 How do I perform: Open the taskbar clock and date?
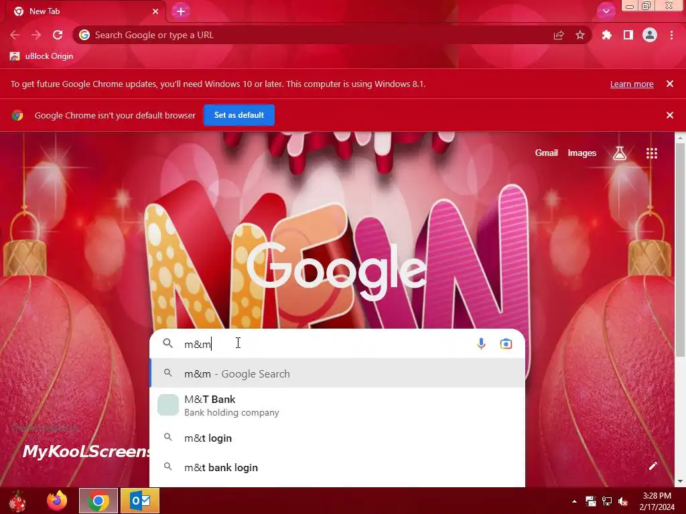[x=657, y=501]
